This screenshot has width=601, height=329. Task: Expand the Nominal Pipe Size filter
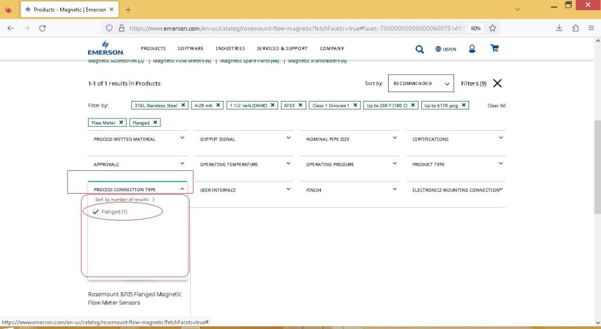350,139
